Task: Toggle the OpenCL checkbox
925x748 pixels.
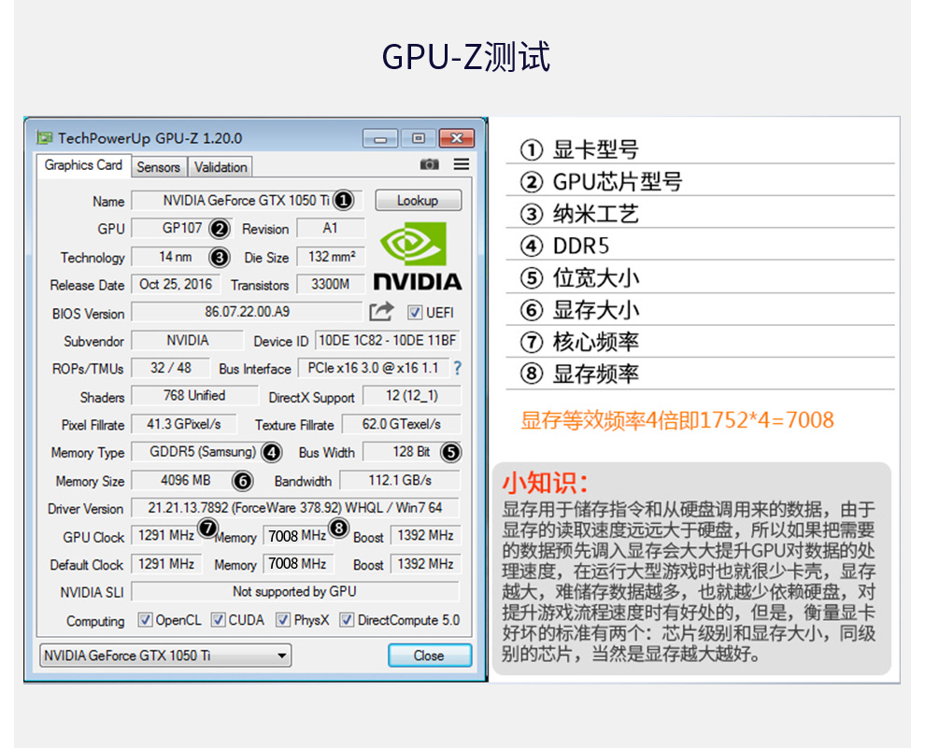Action: (x=145, y=620)
